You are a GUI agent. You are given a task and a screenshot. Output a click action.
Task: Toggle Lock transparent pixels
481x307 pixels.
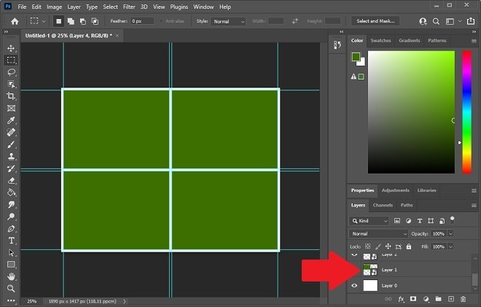click(x=367, y=246)
